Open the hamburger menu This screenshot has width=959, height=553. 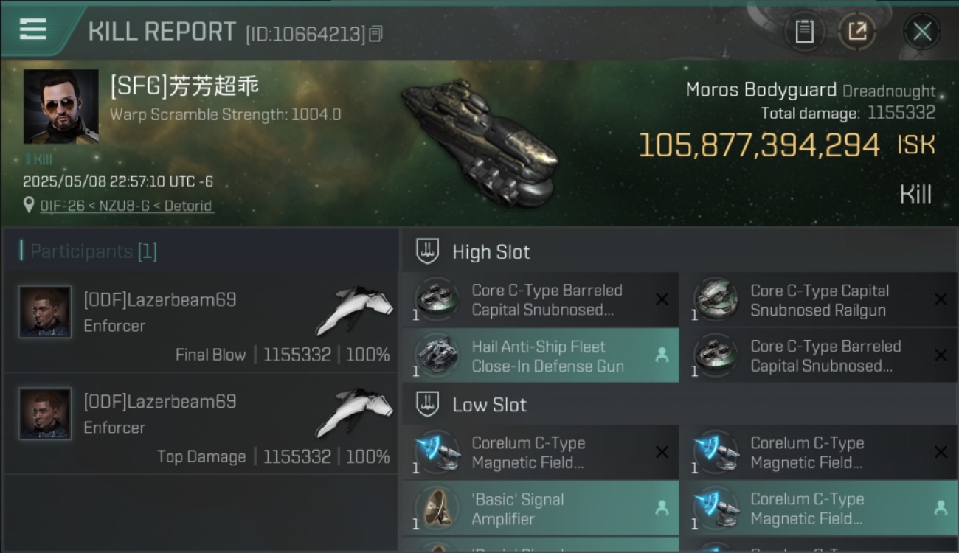(32, 29)
